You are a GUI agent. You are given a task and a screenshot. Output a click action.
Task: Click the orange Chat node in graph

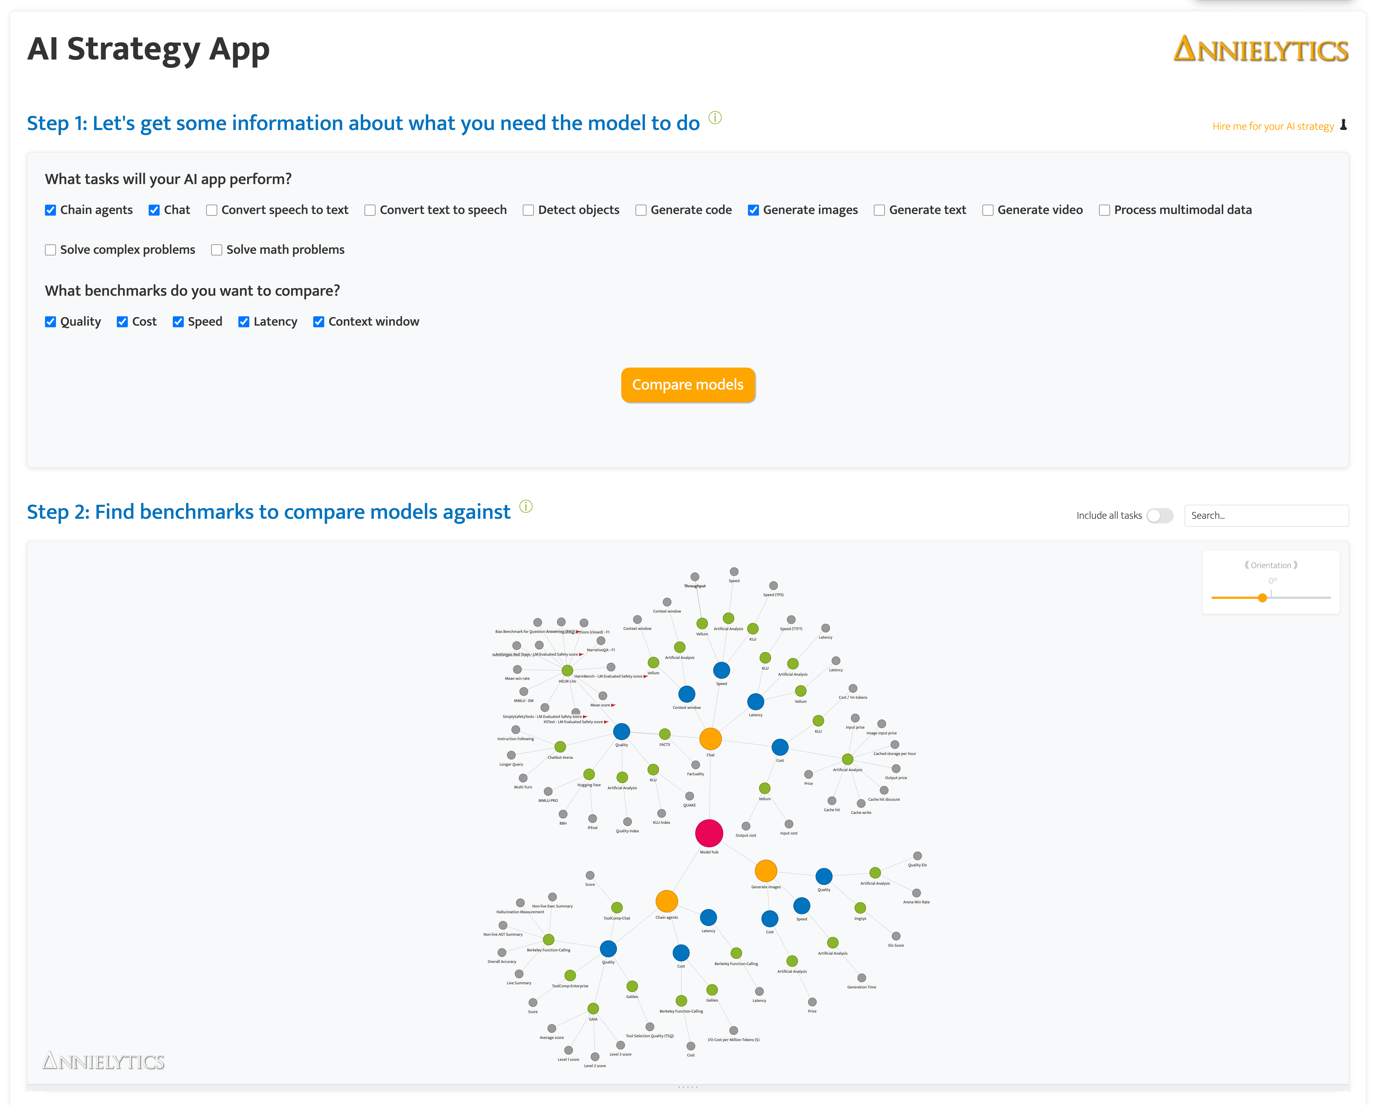[710, 739]
